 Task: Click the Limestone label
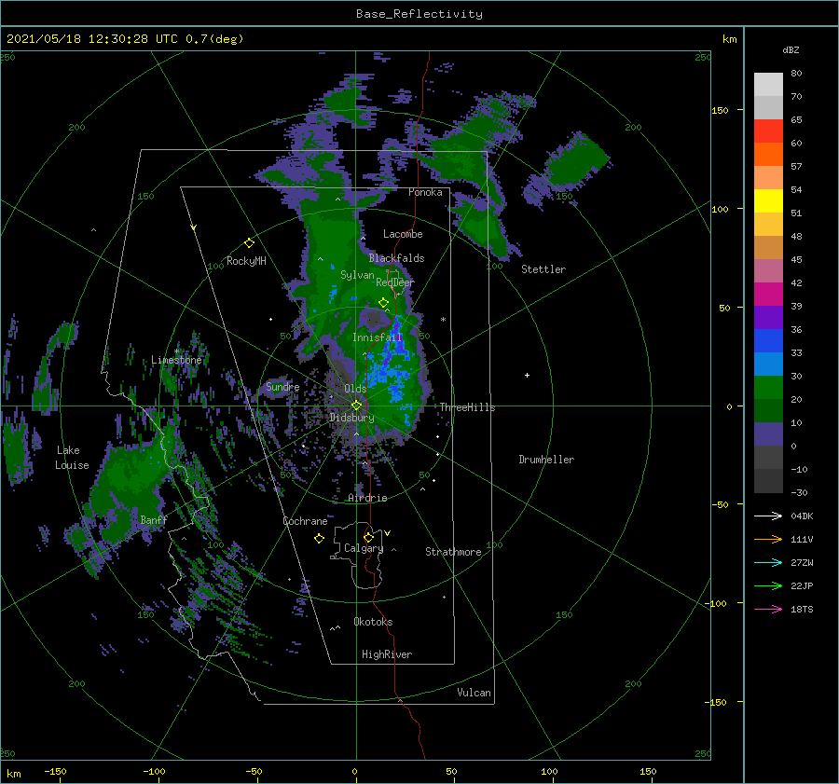coord(176,360)
